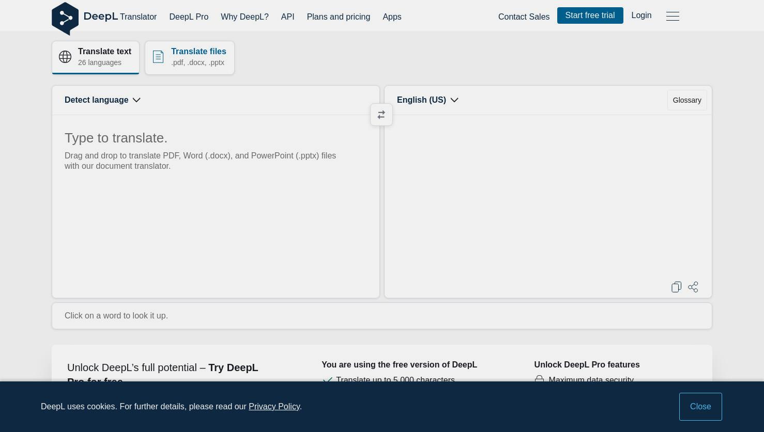Start the free trial
Image resolution: width=764 pixels, height=432 pixels.
tap(590, 15)
